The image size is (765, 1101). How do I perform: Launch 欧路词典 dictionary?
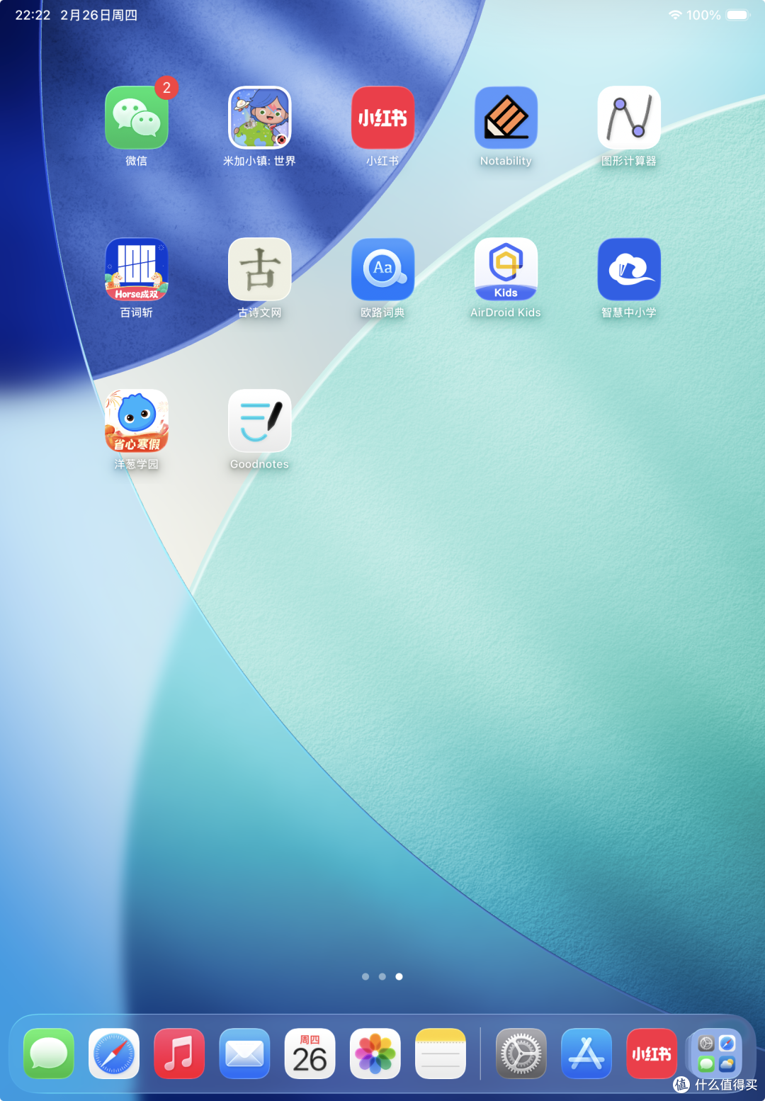tap(383, 269)
